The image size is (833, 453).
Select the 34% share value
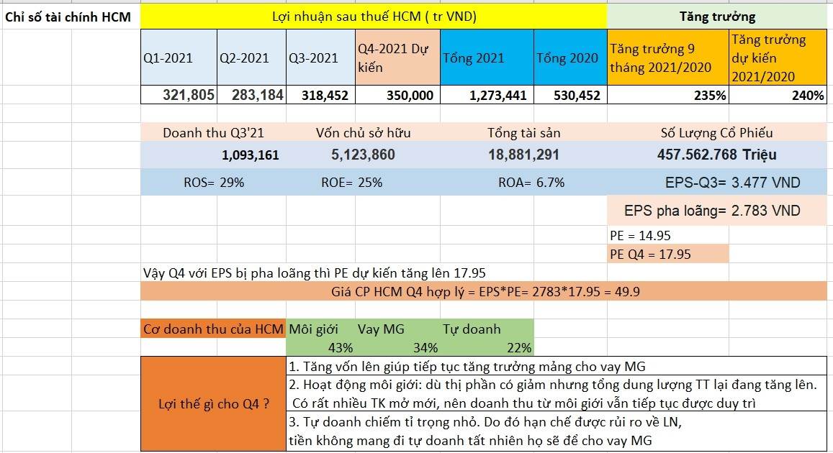click(x=425, y=348)
